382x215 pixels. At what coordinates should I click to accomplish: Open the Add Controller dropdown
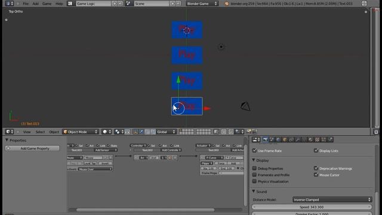tap(171, 150)
